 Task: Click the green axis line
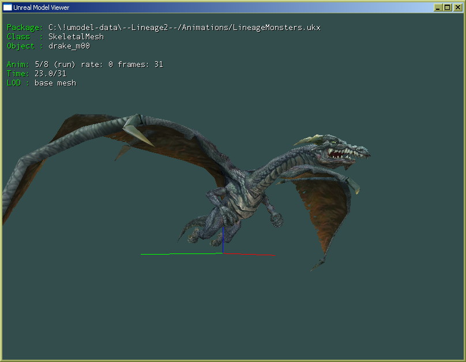click(x=181, y=253)
